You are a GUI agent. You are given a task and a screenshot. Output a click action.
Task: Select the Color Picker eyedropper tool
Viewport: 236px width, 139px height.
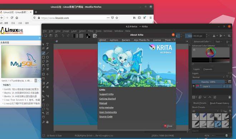[x=48, y=83]
